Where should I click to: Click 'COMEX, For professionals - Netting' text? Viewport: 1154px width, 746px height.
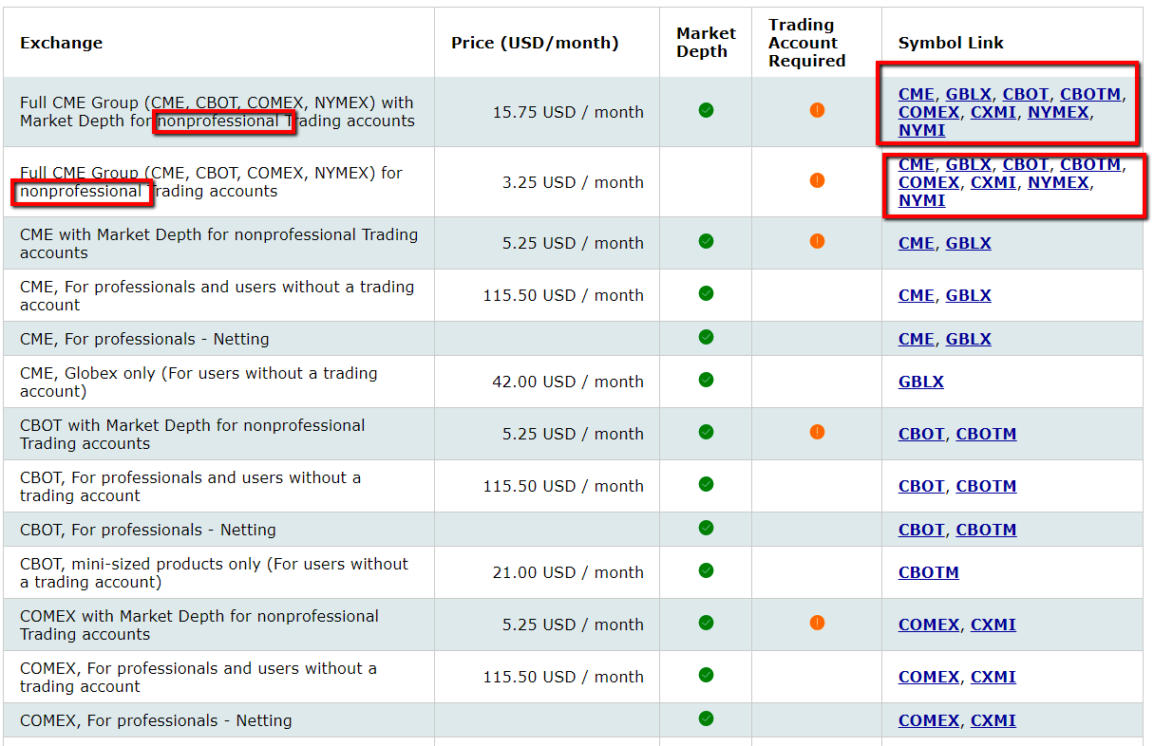pyautogui.click(x=156, y=720)
